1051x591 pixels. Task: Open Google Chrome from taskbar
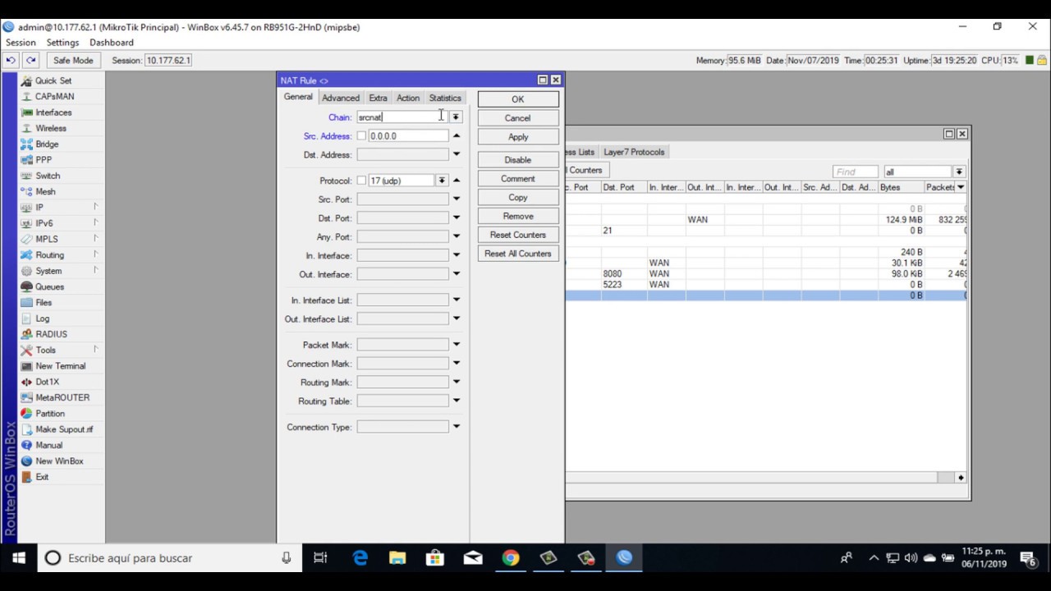coord(511,558)
